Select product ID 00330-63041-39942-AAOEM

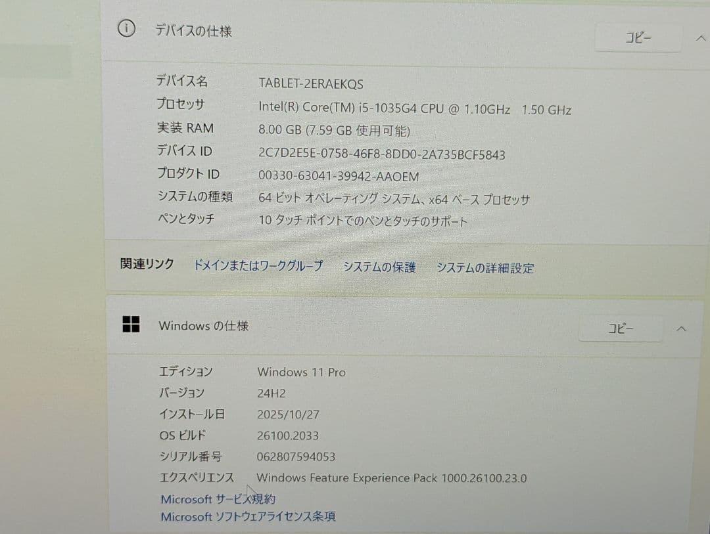click(339, 176)
